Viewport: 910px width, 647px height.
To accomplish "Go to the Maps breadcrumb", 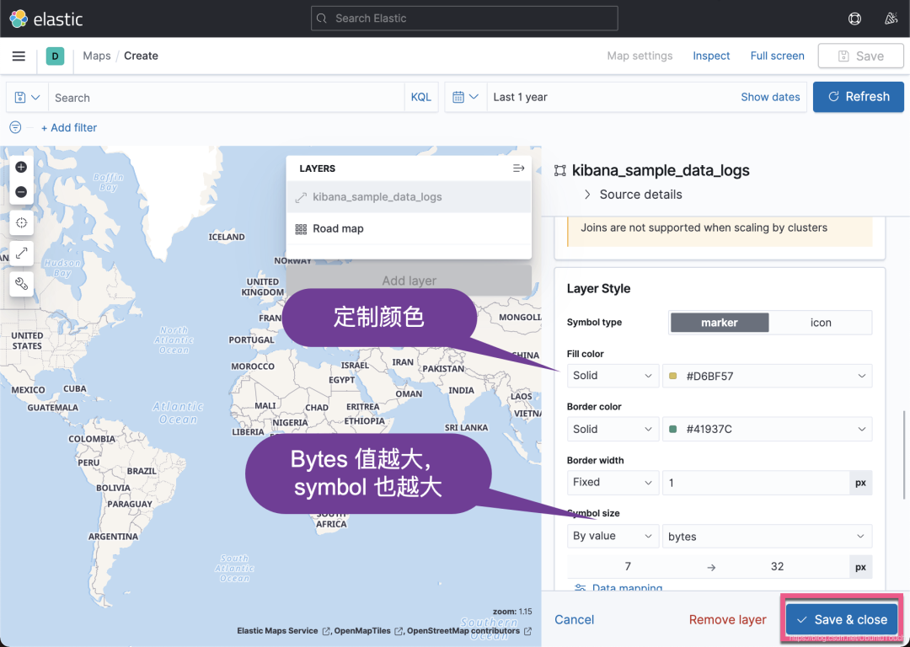I will point(96,56).
